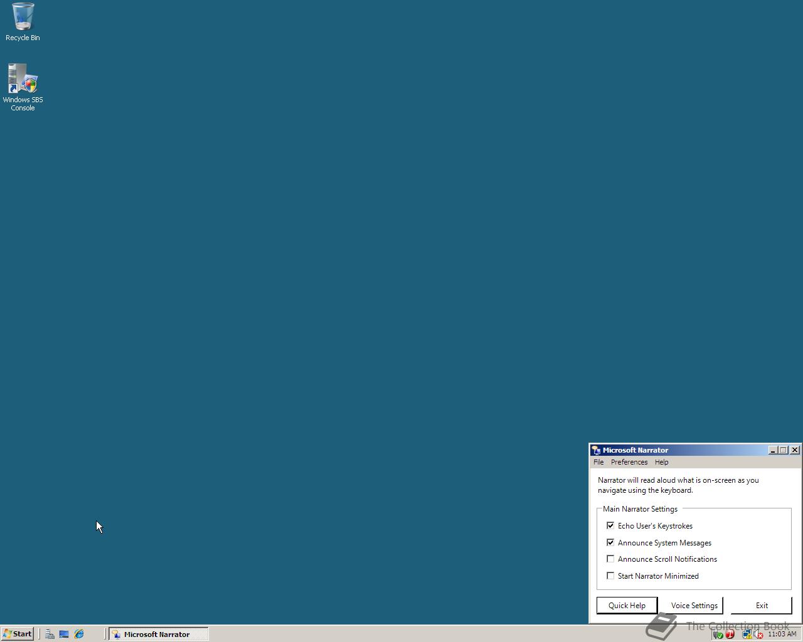Click the Microsoft Narrator taskbar button
Viewport: 803px width, 642px height.
coord(158,634)
